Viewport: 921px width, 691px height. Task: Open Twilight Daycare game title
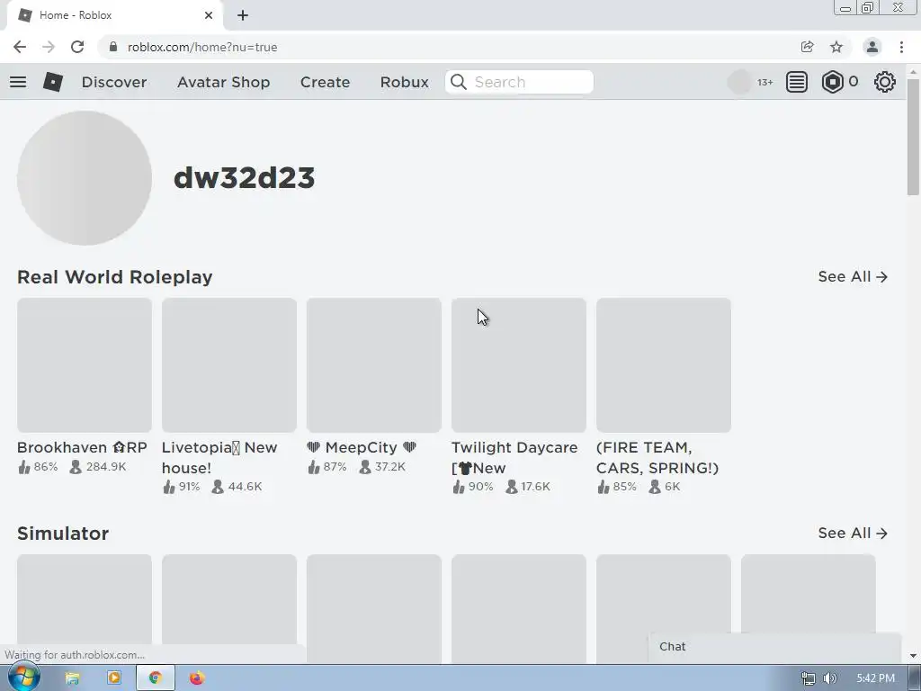514,458
